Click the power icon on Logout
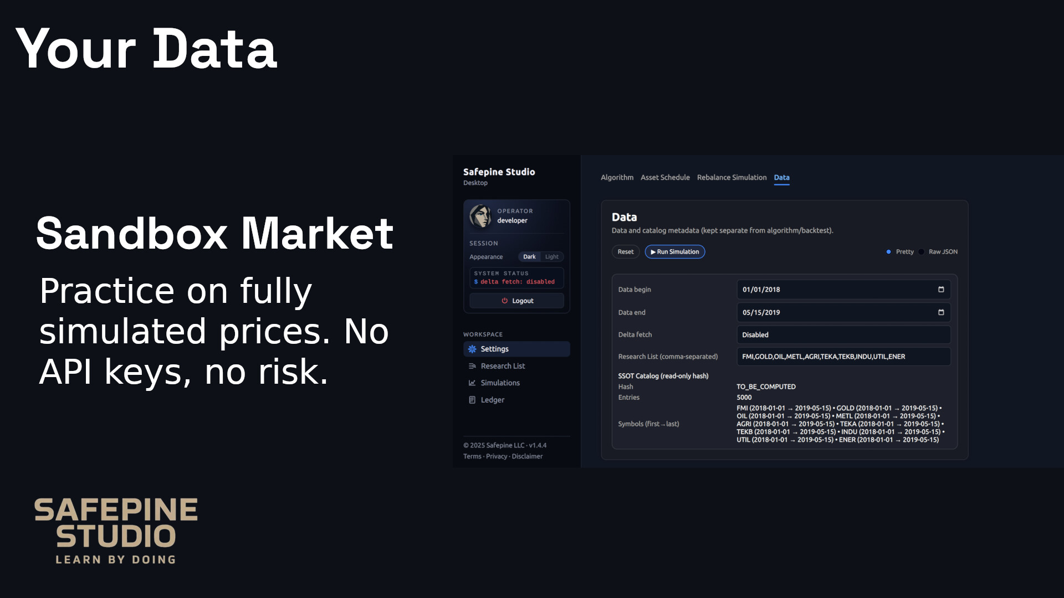1064x598 pixels. pos(504,301)
